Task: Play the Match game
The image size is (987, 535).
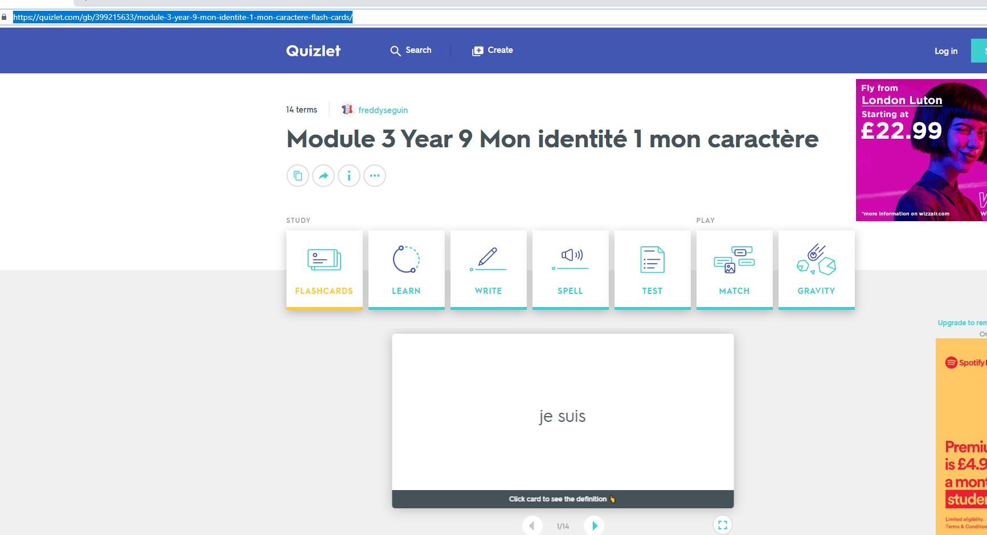Action: tap(734, 269)
